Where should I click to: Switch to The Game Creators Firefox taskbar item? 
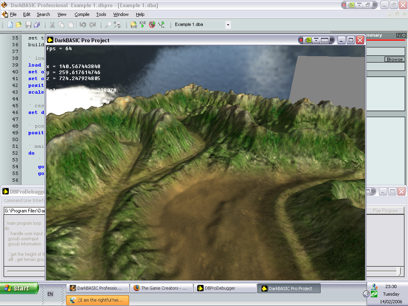tap(162, 288)
